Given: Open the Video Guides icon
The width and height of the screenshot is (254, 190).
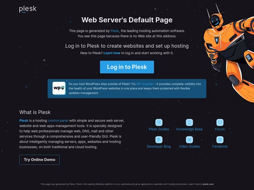Looking at the screenshot, I should 189,140.
